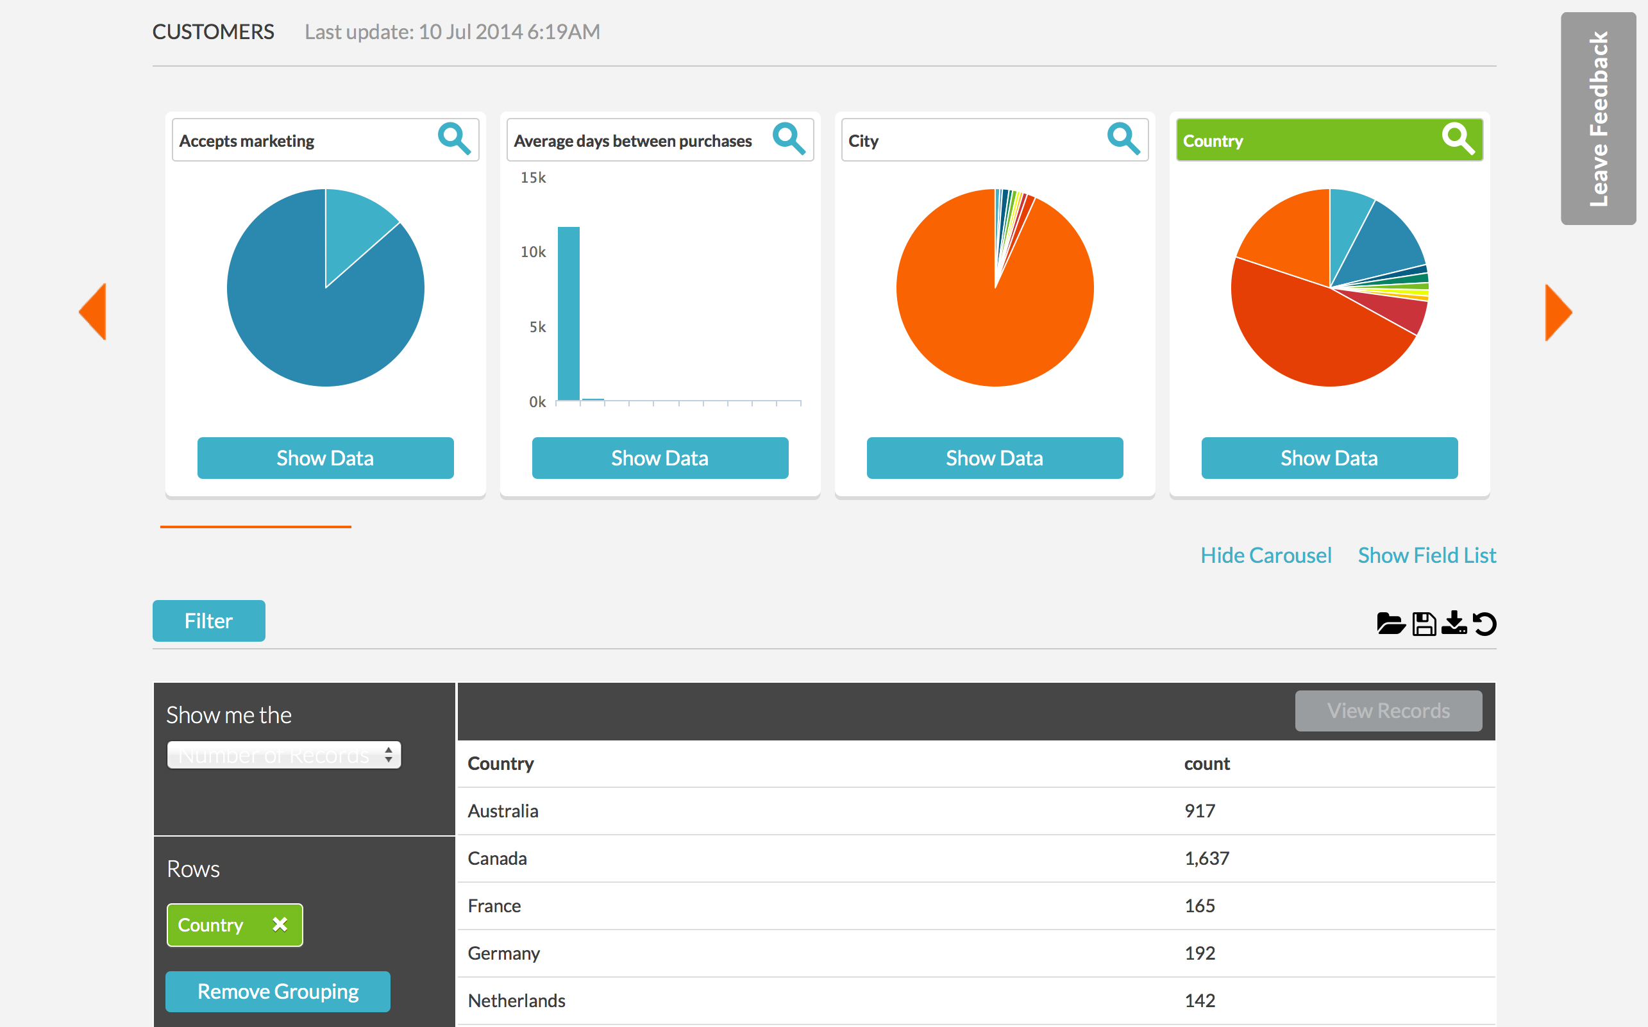Click the View Records button
This screenshot has width=1648, height=1027.
tap(1388, 710)
